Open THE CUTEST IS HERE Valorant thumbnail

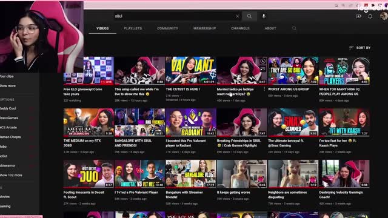click(191, 71)
